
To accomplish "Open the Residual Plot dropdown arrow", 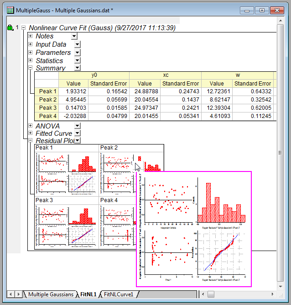I will click(77, 141).
